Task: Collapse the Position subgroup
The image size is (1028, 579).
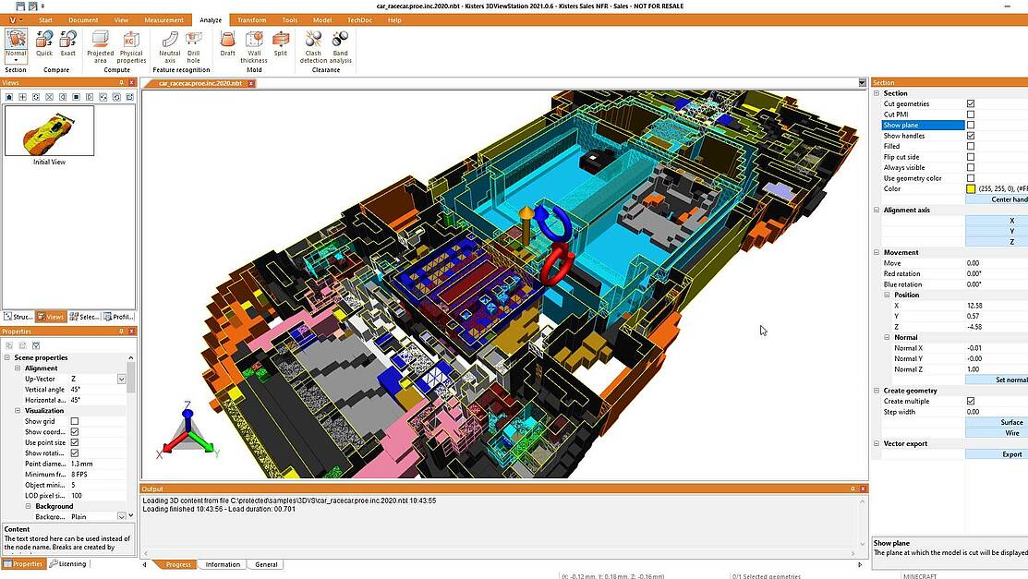Action: [x=887, y=296]
